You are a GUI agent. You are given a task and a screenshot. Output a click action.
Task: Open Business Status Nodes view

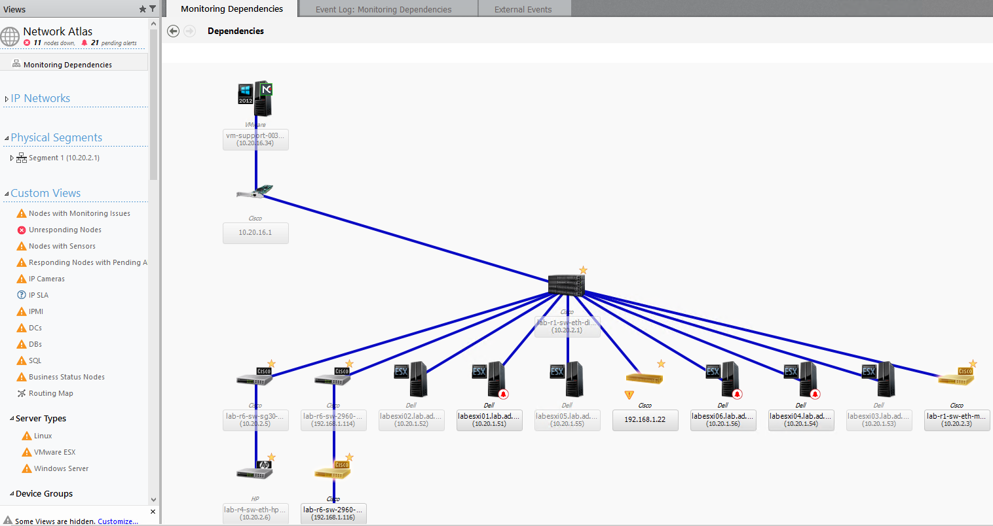66,377
